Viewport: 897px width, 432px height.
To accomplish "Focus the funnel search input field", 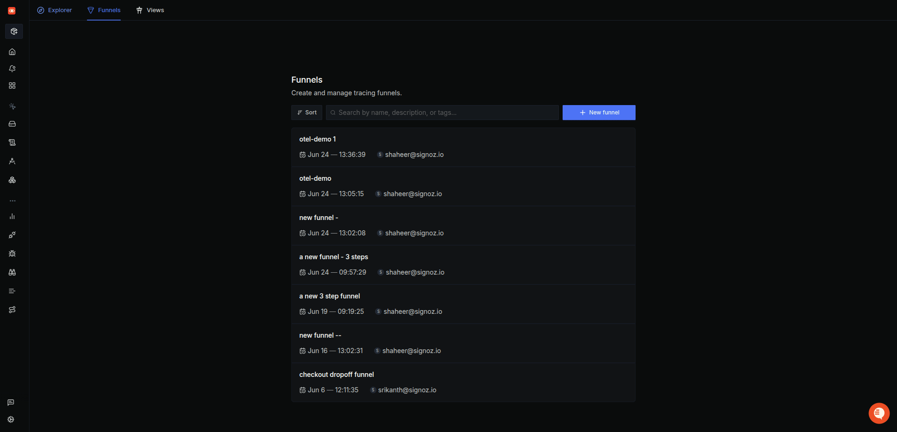I will pos(442,113).
